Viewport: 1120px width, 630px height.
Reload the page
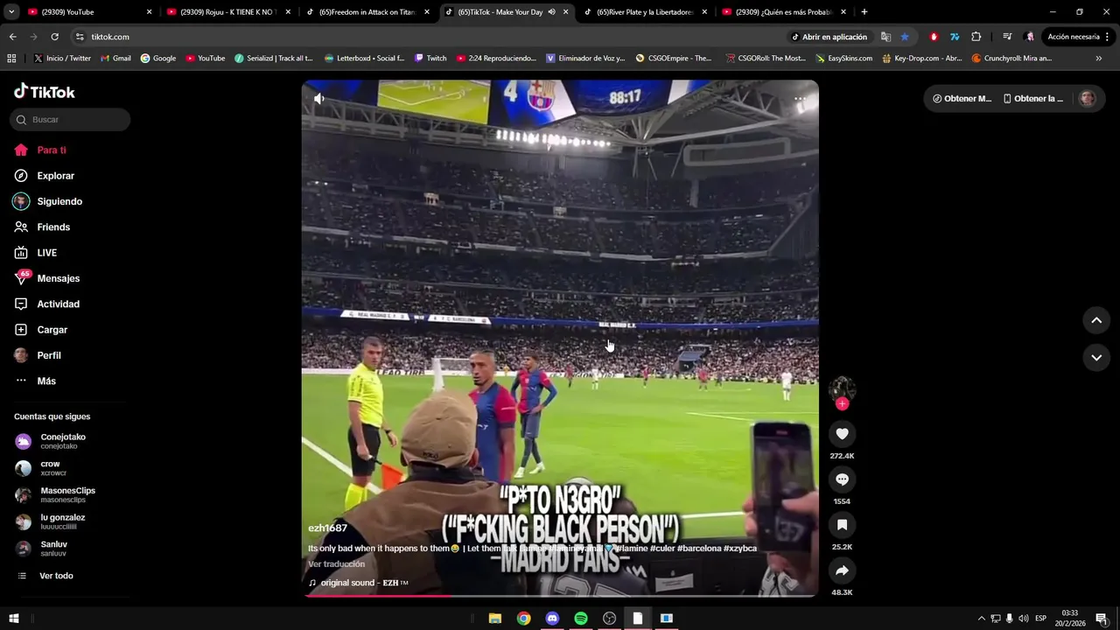pyautogui.click(x=54, y=37)
